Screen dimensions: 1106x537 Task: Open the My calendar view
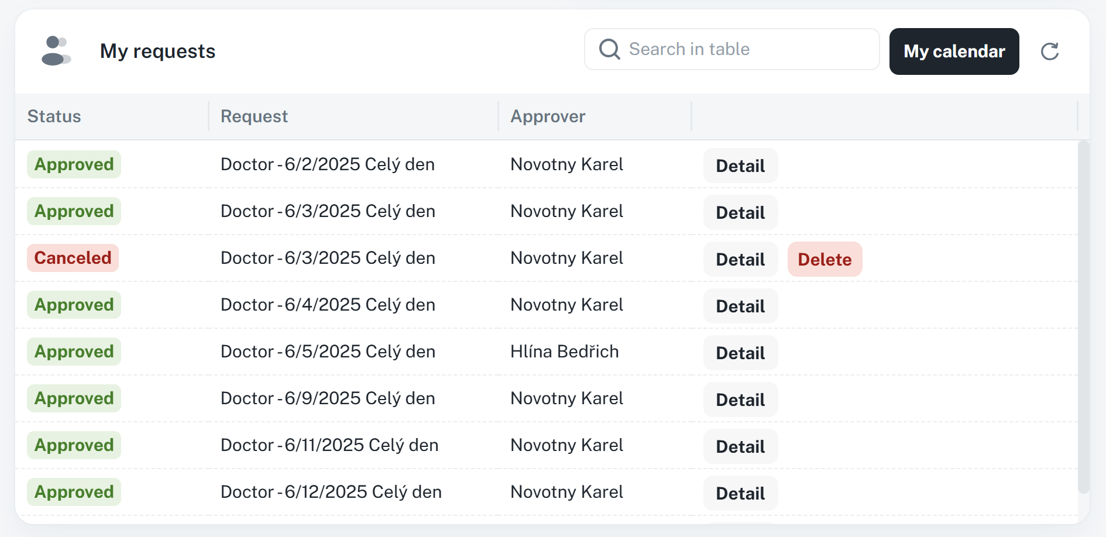954,51
